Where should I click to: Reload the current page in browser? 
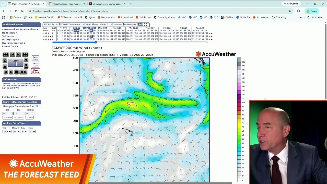point(16,11)
